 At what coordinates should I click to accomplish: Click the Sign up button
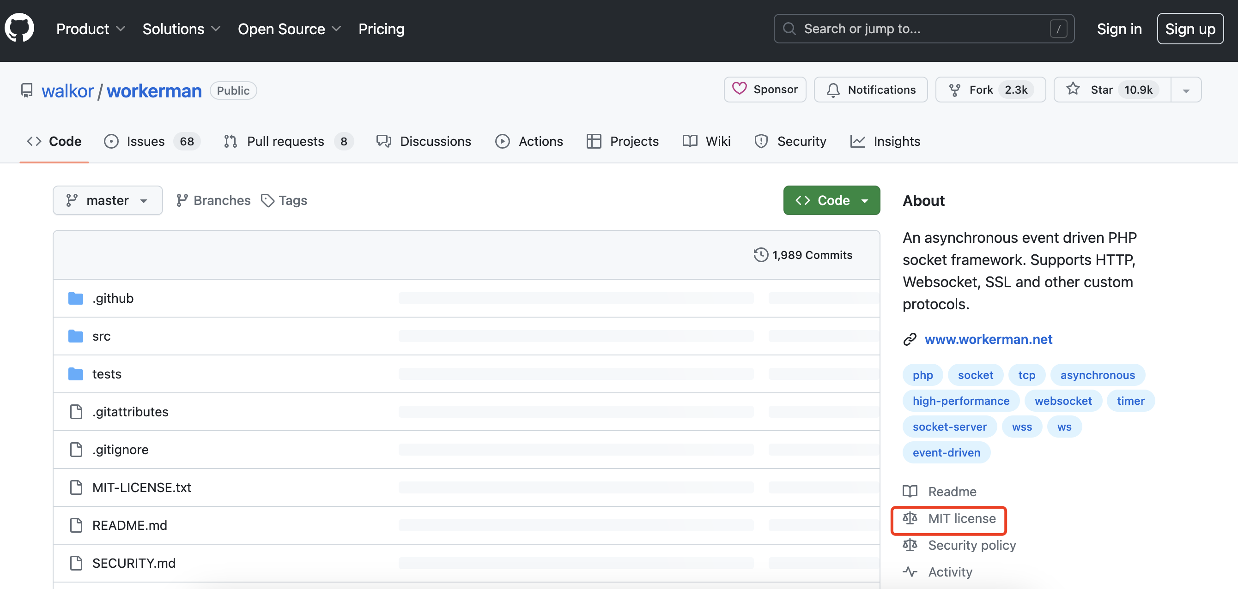(x=1190, y=29)
